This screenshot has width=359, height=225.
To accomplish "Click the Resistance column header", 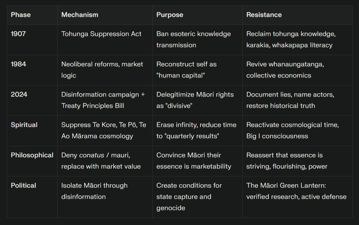I will 264,15.
